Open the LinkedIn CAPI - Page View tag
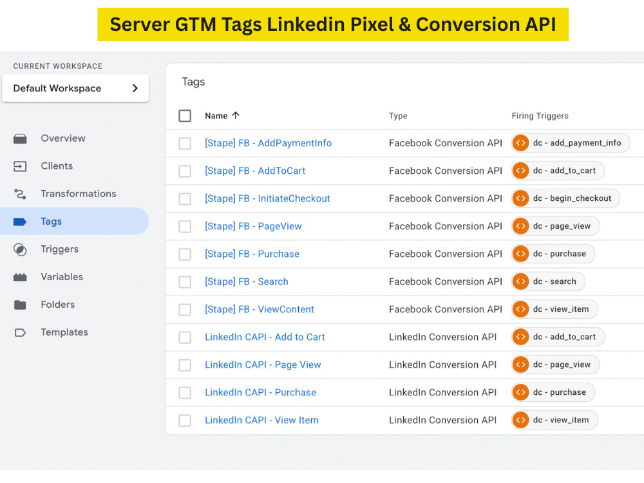644x483 pixels. [x=263, y=365]
